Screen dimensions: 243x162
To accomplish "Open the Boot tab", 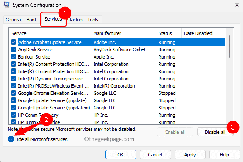I will coord(32,20).
